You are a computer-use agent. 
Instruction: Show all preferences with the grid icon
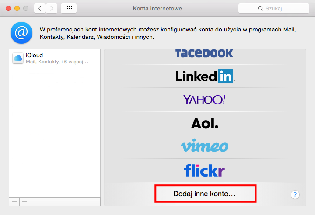coord(69,8)
